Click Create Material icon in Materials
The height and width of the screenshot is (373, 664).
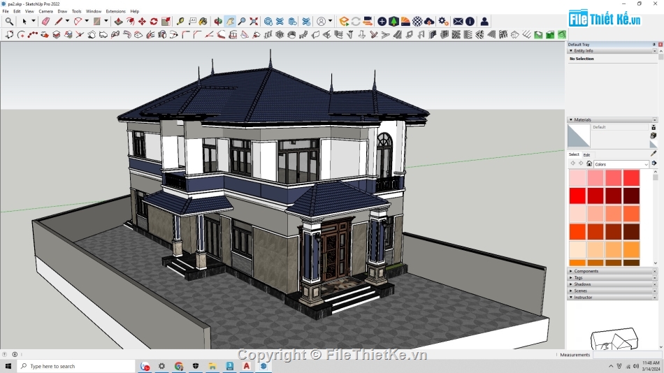[654, 136]
